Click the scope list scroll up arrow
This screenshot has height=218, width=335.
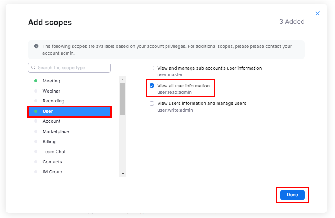click(123, 80)
